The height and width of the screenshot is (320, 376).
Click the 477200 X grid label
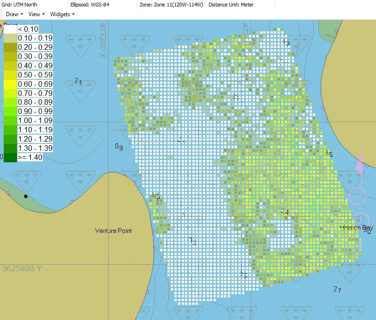coord(103,40)
